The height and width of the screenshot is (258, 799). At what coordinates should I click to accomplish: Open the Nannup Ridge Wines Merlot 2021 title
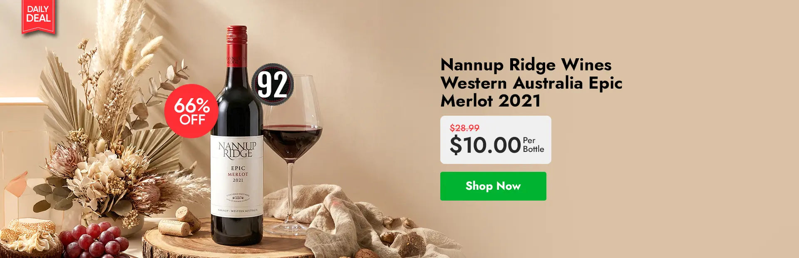[531, 82]
